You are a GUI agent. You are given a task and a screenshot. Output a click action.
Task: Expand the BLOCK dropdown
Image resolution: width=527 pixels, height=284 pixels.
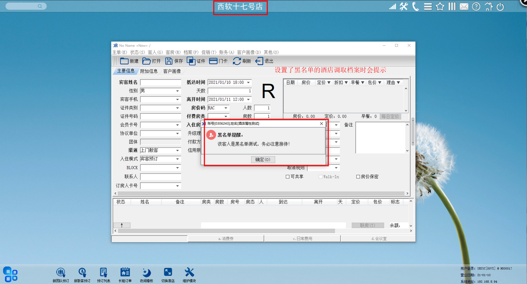point(178,168)
